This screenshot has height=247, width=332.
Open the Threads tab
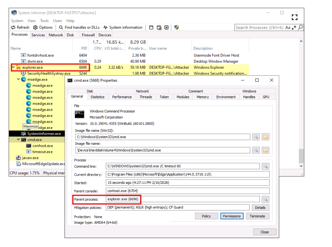146,97
